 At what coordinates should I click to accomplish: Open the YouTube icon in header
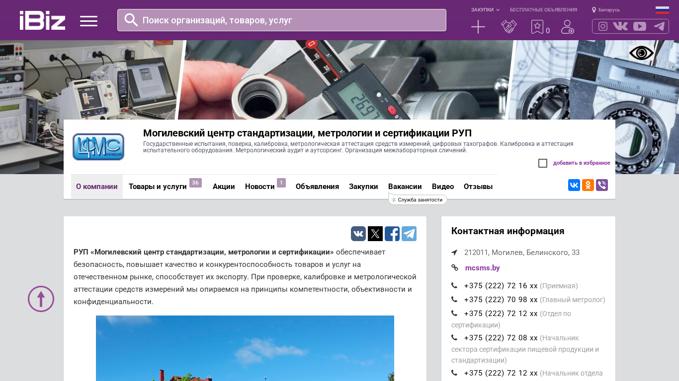tap(640, 26)
